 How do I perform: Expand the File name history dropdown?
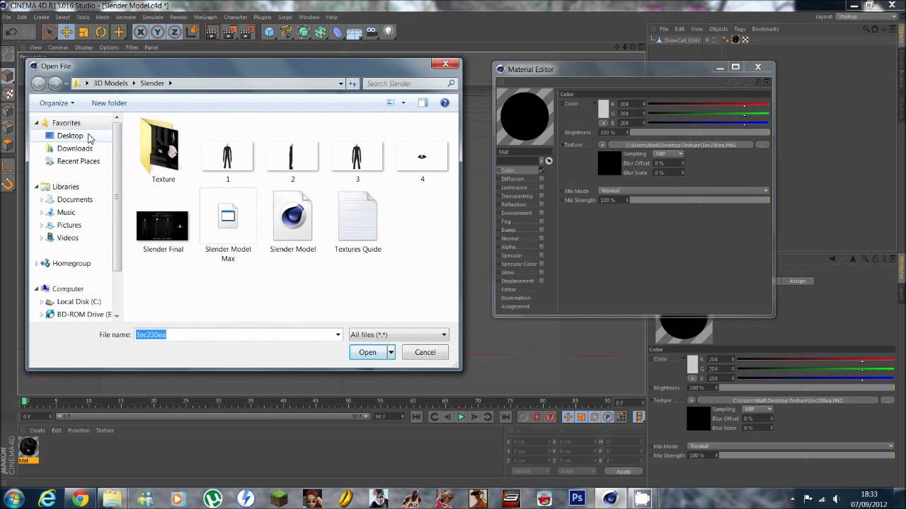[338, 334]
